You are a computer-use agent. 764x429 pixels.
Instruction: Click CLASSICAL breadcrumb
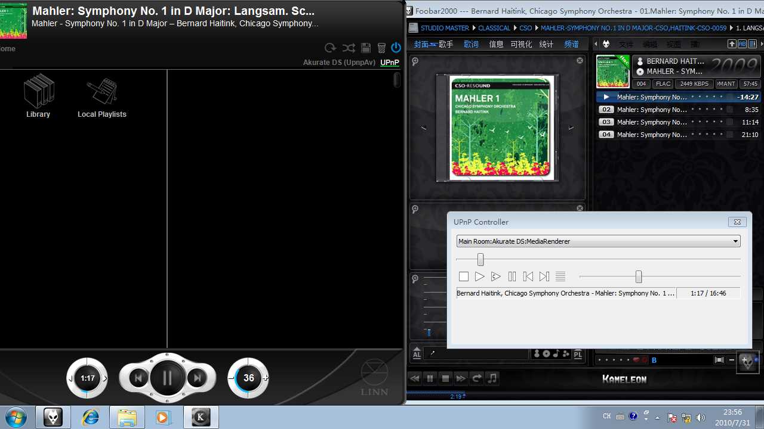[494, 28]
